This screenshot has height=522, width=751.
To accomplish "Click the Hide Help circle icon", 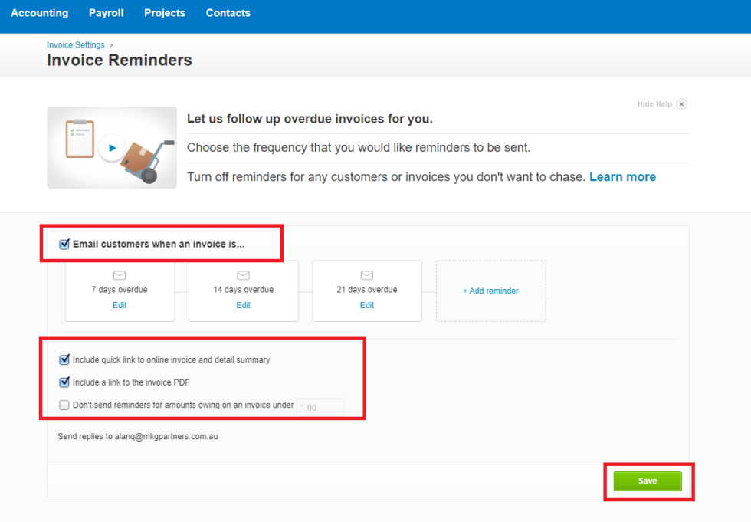I will pos(680,103).
